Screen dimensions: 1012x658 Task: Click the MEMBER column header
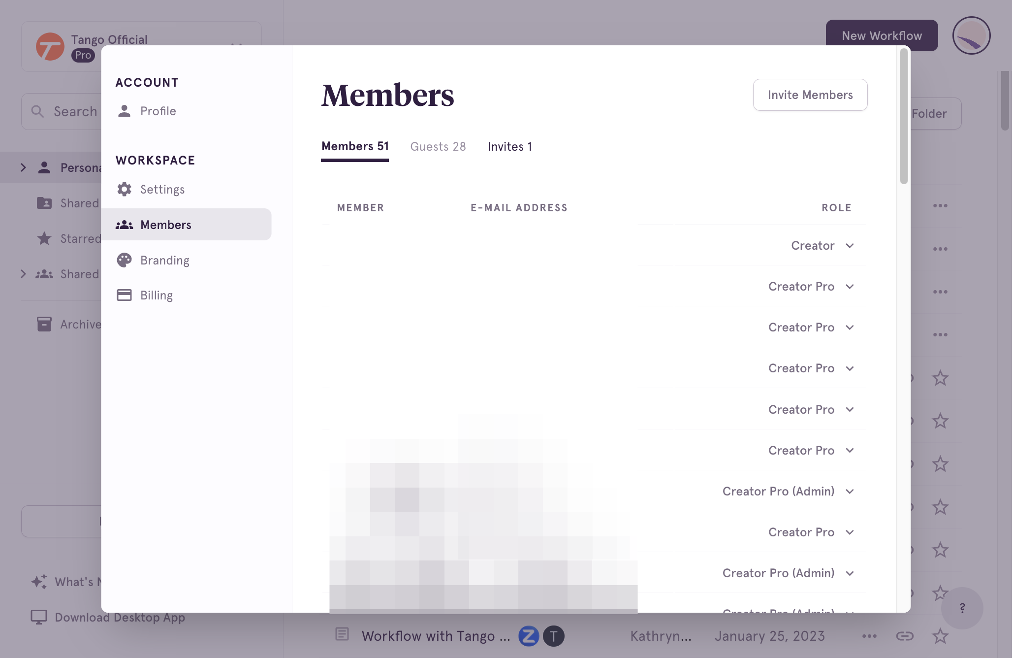tap(360, 208)
